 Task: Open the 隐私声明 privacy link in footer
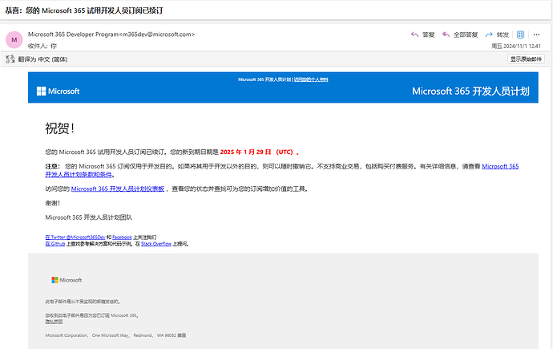click(x=54, y=322)
